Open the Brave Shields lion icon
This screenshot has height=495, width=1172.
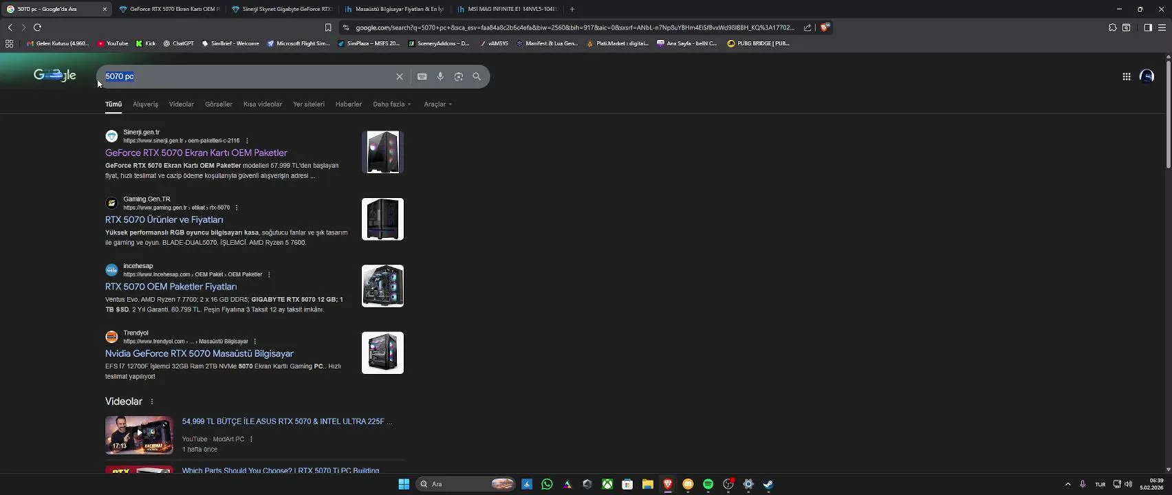825,27
